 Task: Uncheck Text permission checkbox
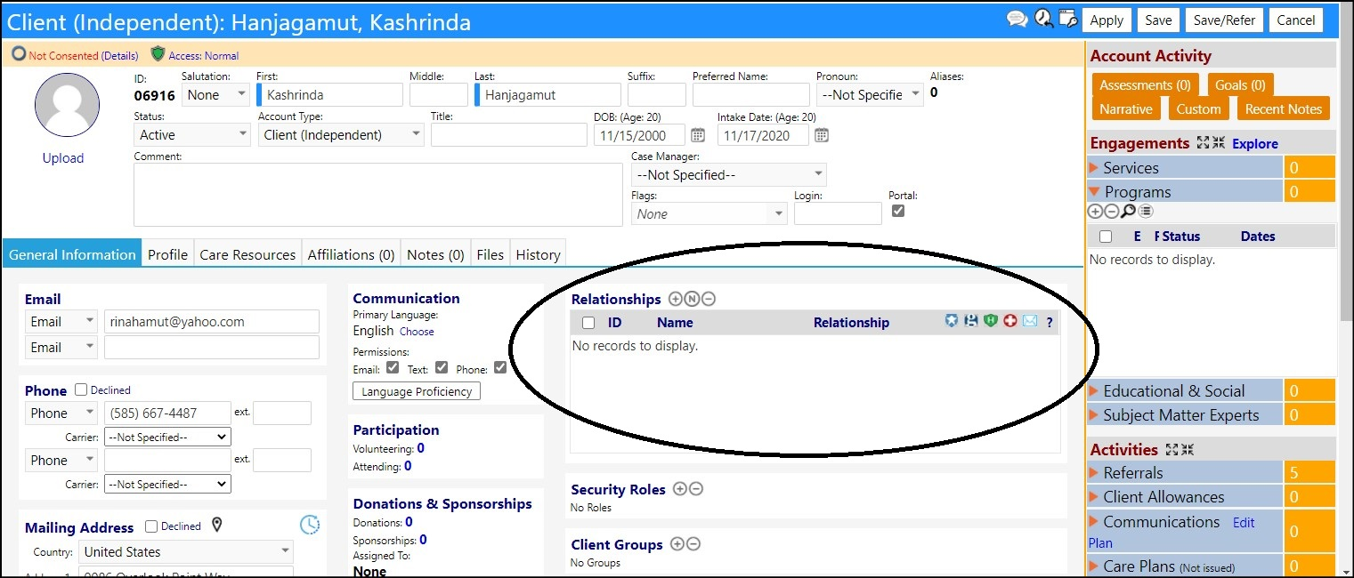[442, 368]
